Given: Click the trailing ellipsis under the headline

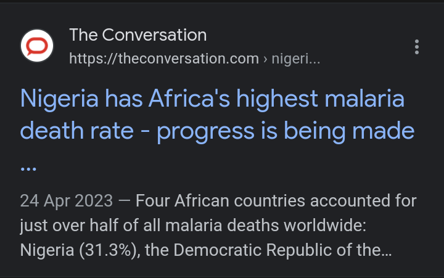Looking at the screenshot, I should 28,169.
